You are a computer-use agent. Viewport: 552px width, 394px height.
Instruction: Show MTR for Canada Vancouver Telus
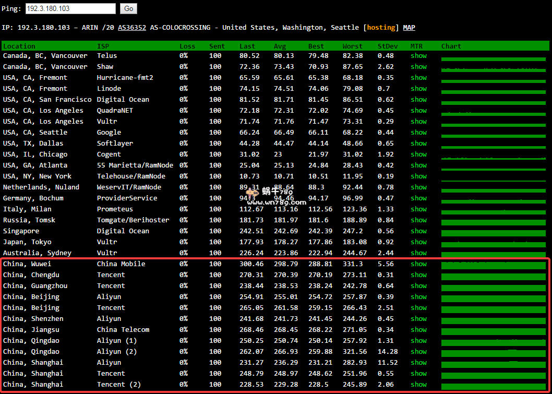point(419,55)
